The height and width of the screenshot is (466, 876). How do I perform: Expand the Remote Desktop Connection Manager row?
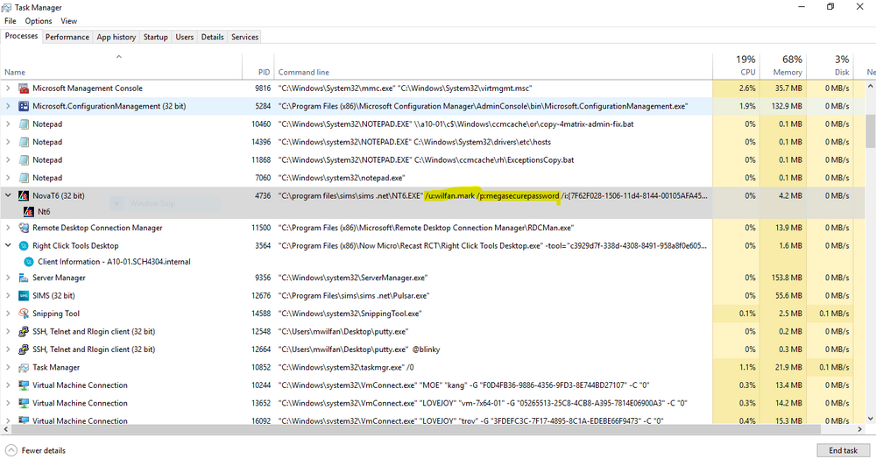coord(8,228)
